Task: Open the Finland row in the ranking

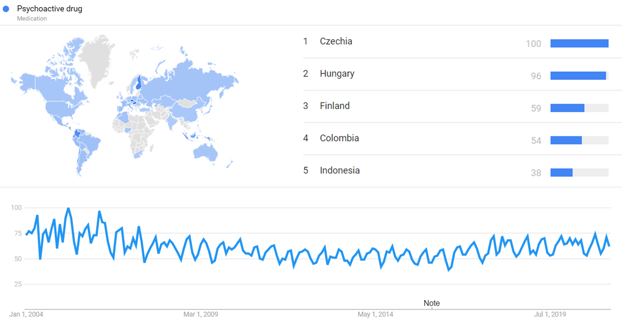Action: 334,106
